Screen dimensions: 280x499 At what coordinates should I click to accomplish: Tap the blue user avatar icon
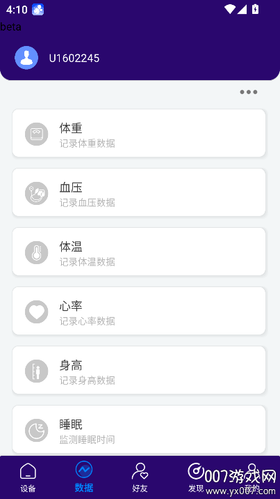pos(26,58)
